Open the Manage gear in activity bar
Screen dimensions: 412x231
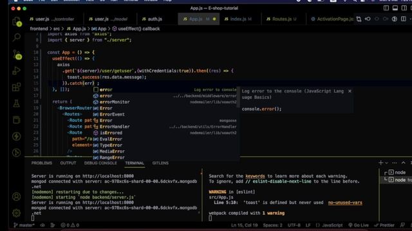(x=17, y=213)
